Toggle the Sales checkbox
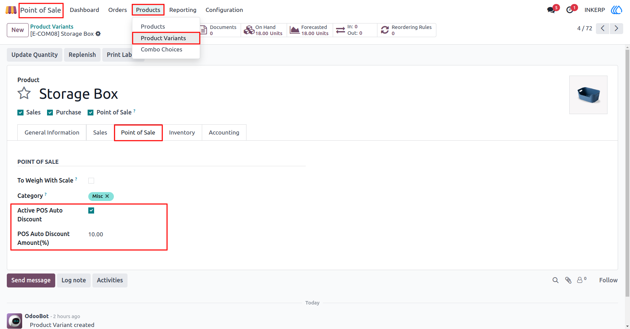The height and width of the screenshot is (329, 630). [20, 113]
